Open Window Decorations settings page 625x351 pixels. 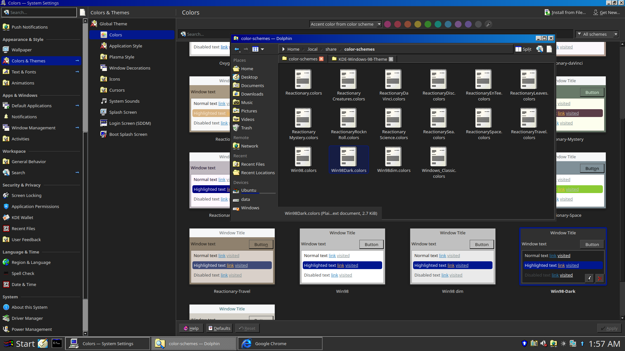coord(130,68)
